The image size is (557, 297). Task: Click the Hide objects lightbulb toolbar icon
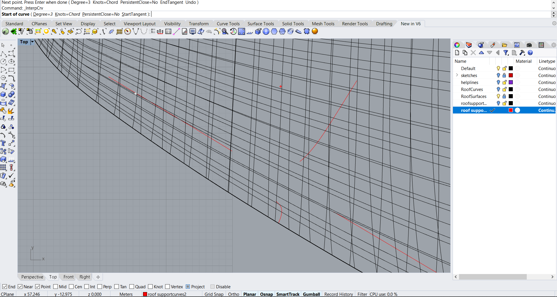point(22,31)
